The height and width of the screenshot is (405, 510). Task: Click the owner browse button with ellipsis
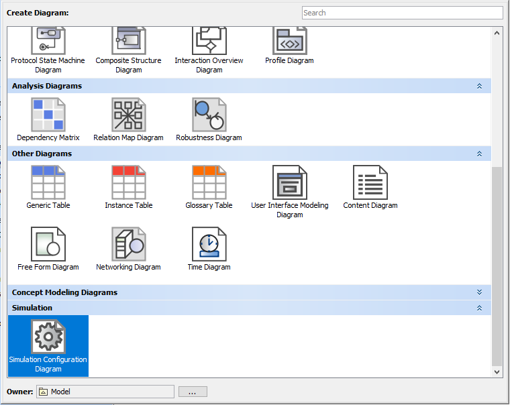click(x=193, y=392)
